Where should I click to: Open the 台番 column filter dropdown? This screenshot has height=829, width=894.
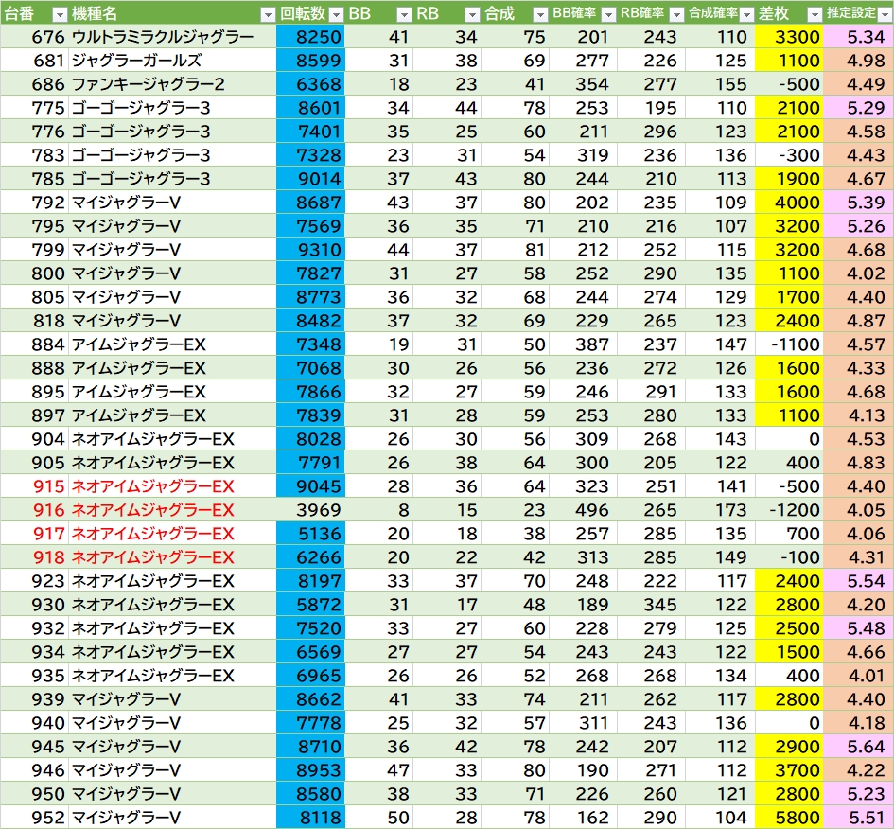(x=59, y=13)
